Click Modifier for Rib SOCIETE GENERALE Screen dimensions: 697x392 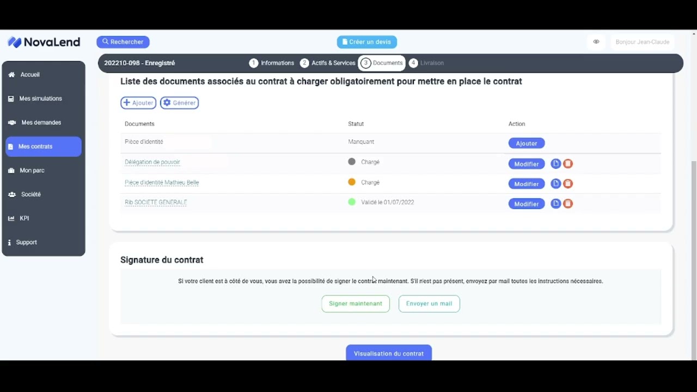[527, 204]
